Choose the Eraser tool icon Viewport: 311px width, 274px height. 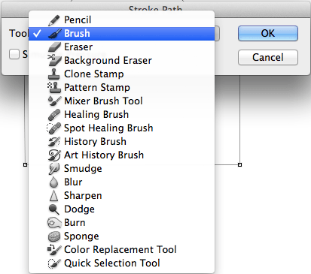[54, 47]
